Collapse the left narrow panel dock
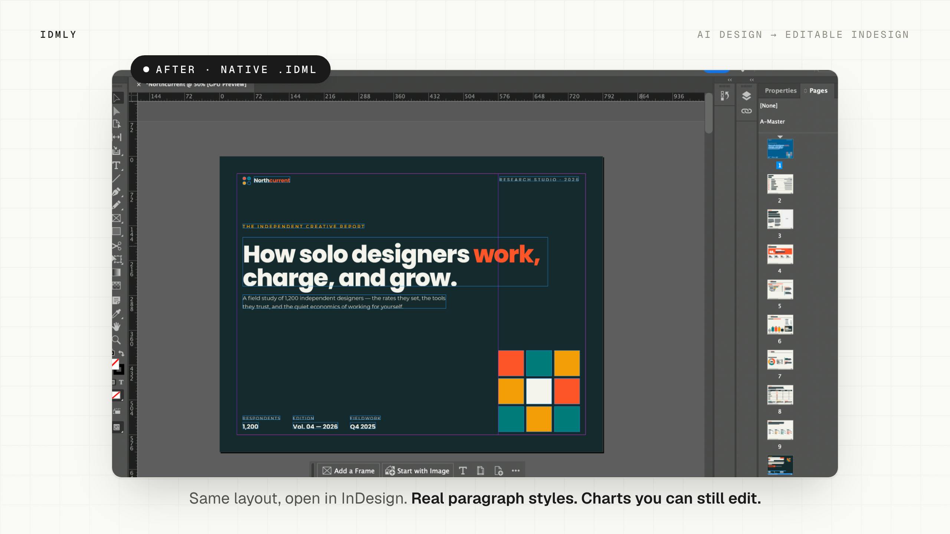 (x=730, y=80)
